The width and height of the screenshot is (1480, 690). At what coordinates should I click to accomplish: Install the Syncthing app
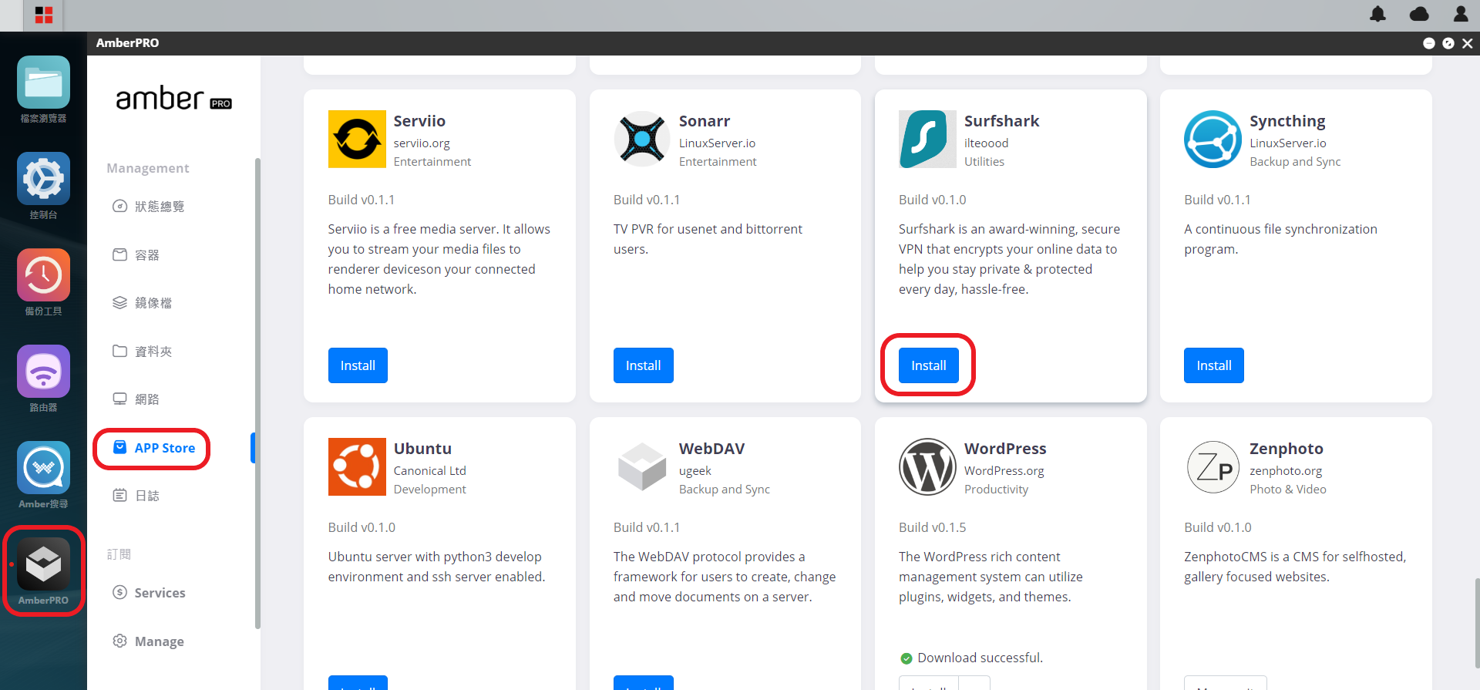pos(1213,365)
